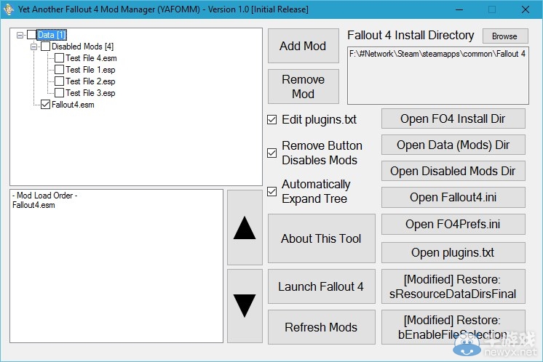
Task: Open Disabled Mods Dir
Action: tap(453, 171)
